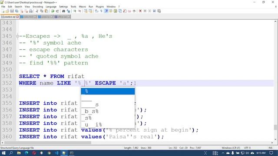Viewport: 278px width, 156px height.
Task: Click the vertical scrollbar down arrow
Action: click(x=275, y=139)
